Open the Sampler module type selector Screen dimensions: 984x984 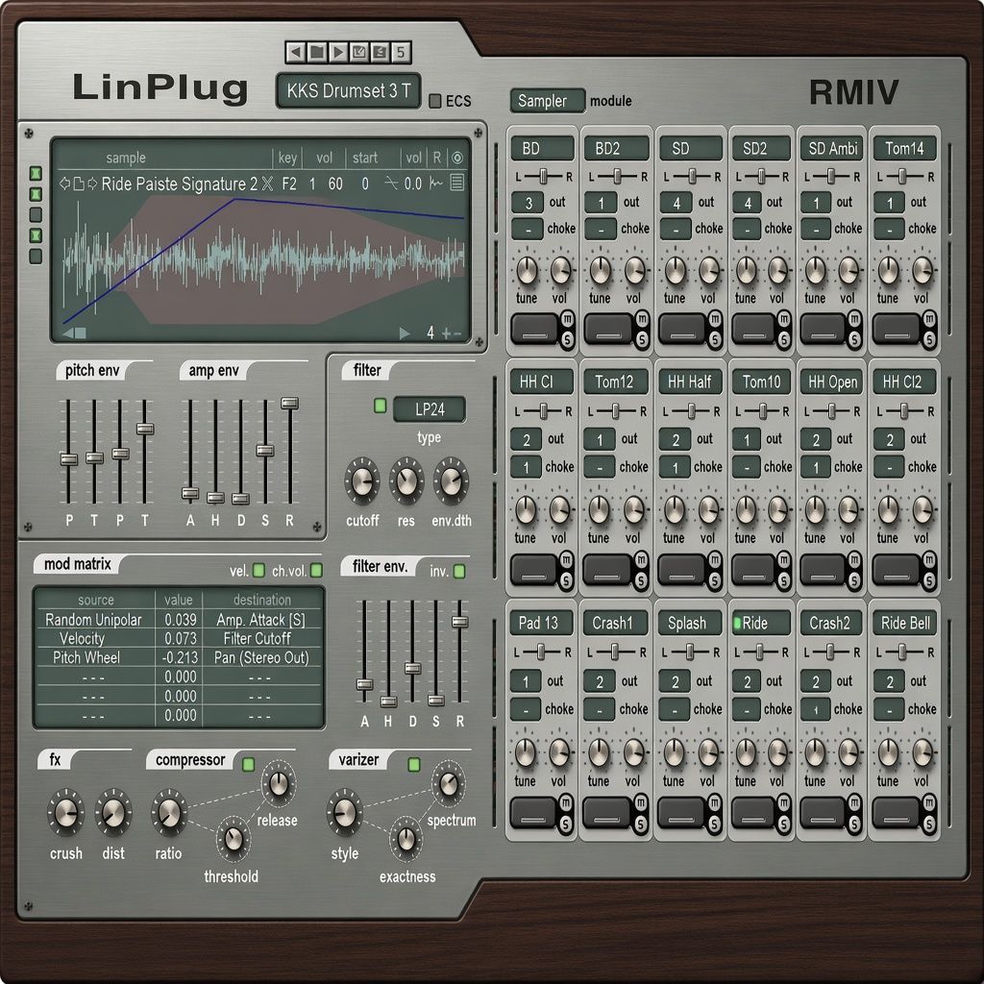pyautogui.click(x=547, y=100)
